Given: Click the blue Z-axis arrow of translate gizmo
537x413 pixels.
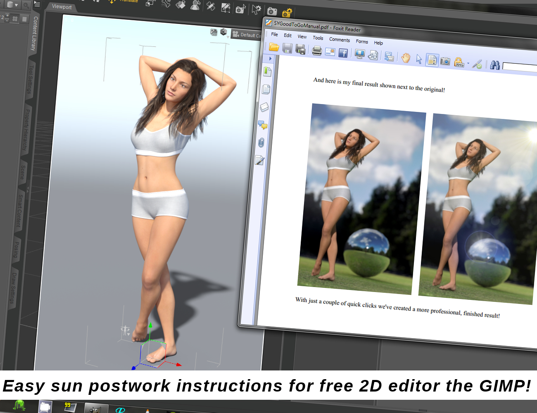Looking at the screenshot, I should [133, 368].
